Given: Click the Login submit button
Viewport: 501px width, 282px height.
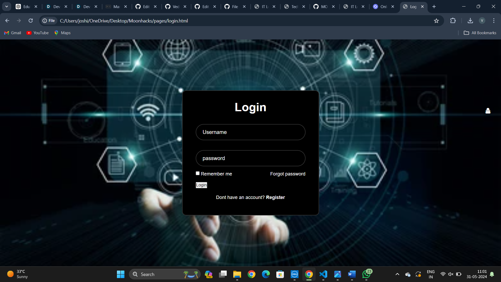Looking at the screenshot, I should (x=201, y=185).
